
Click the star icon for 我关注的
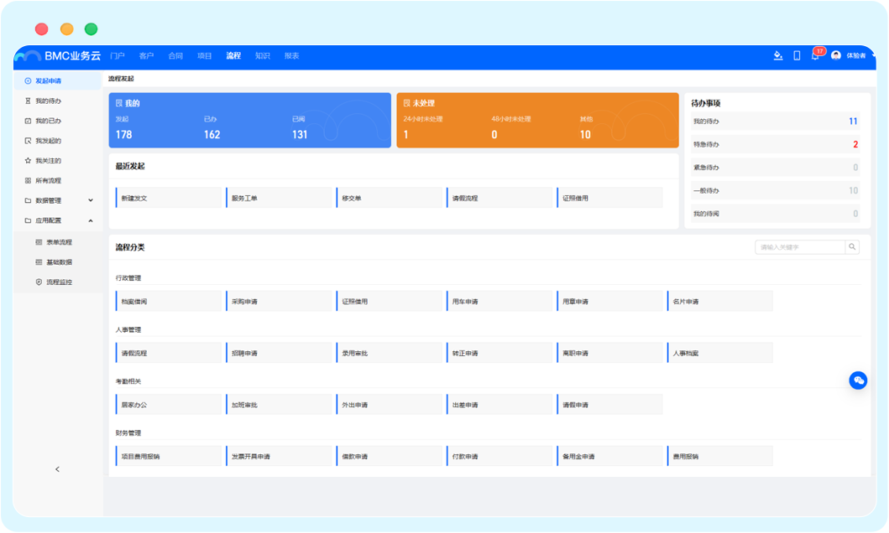28,161
